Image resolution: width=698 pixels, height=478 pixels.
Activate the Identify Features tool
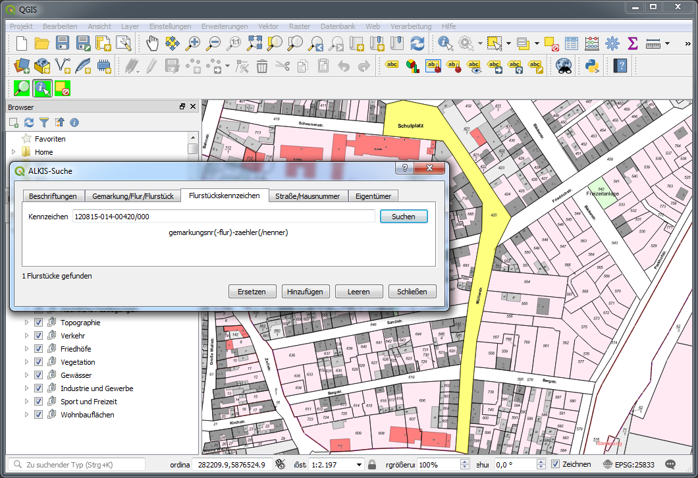pyautogui.click(x=446, y=43)
